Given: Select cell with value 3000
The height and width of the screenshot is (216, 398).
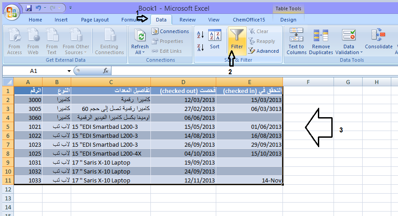Looking at the screenshot, I should (x=28, y=100).
